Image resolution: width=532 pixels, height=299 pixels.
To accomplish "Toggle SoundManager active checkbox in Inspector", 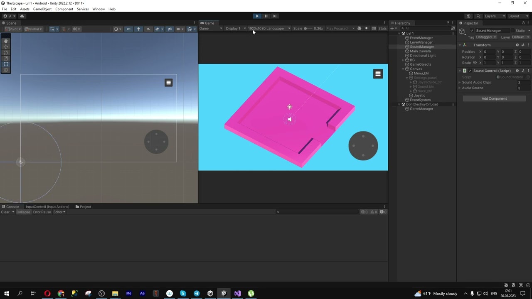I will coord(471,31).
